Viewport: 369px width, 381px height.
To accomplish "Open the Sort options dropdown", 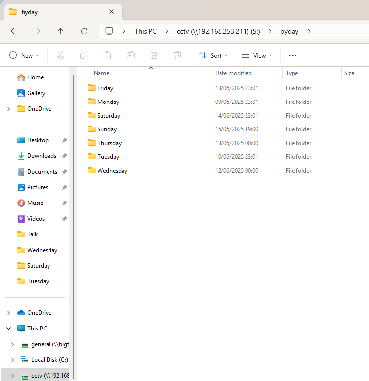I will pos(213,55).
